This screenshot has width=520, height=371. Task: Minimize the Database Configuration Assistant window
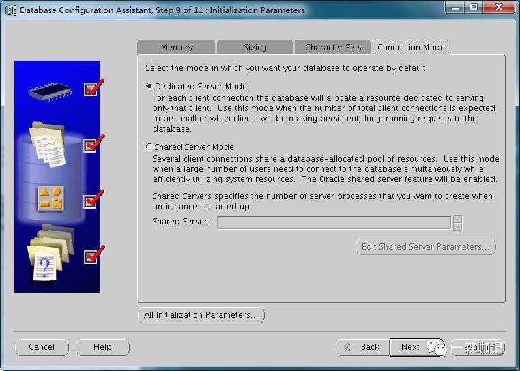(455, 8)
